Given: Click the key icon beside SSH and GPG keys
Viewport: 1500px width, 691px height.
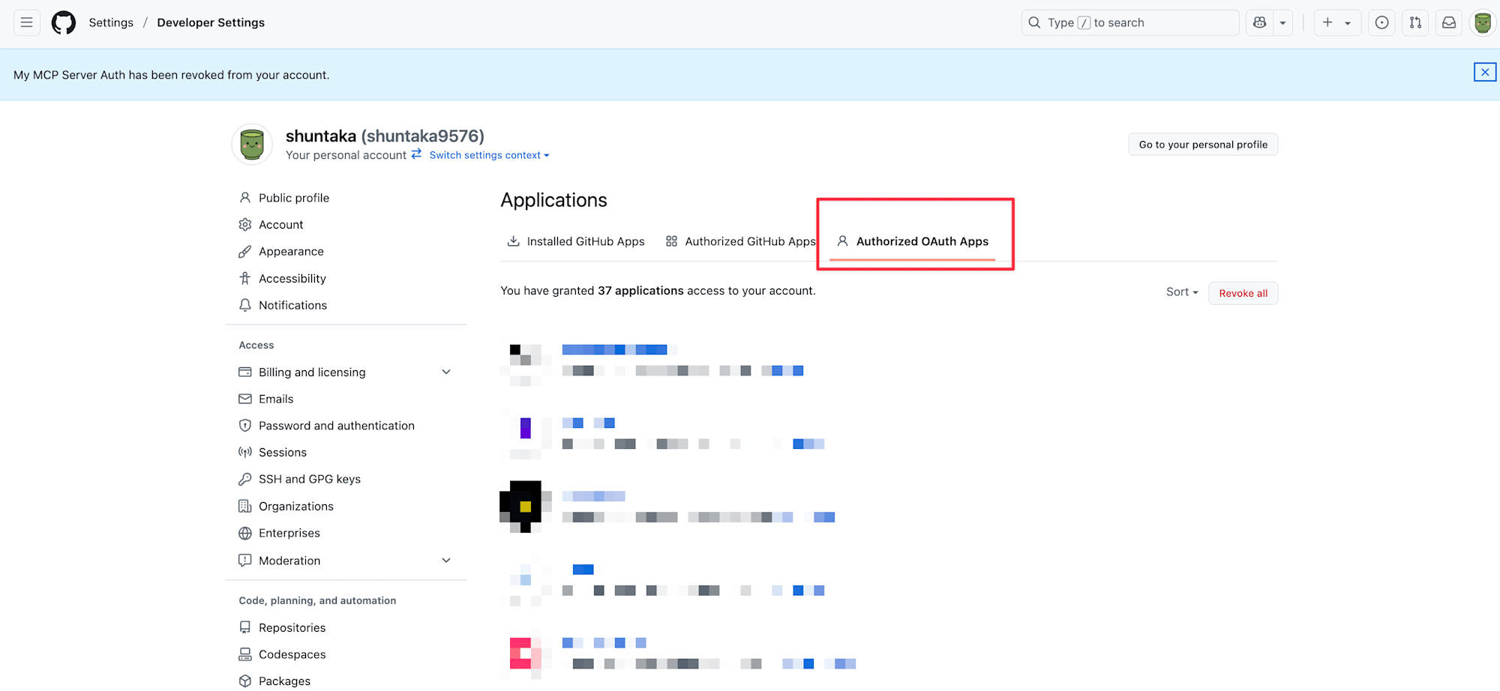Looking at the screenshot, I should 244,480.
